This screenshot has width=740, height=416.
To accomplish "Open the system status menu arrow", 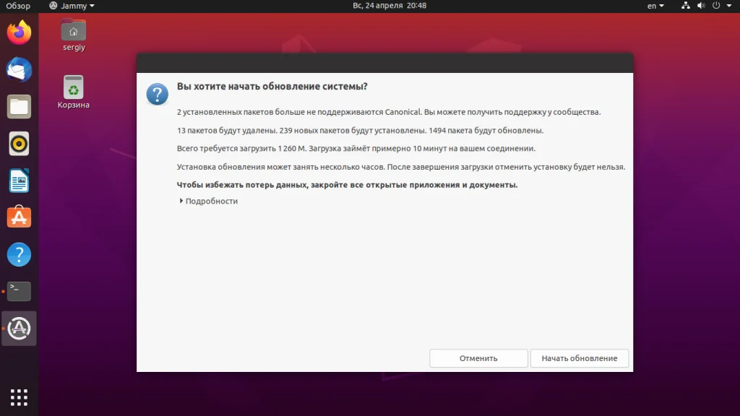I will tap(731, 6).
